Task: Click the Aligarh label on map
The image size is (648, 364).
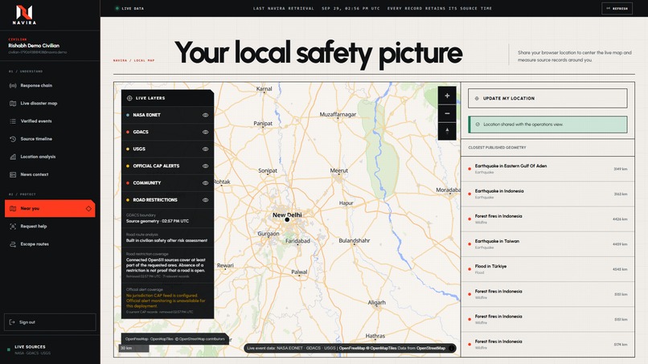Action: pyautogui.click(x=376, y=303)
